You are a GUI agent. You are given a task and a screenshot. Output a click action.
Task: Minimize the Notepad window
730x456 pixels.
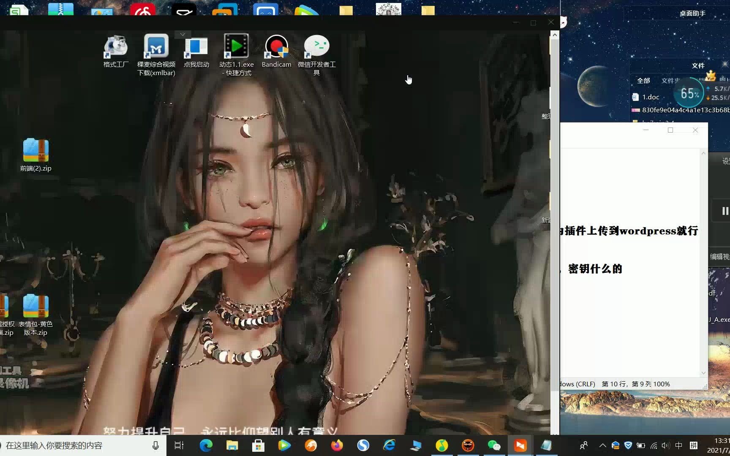point(646,130)
